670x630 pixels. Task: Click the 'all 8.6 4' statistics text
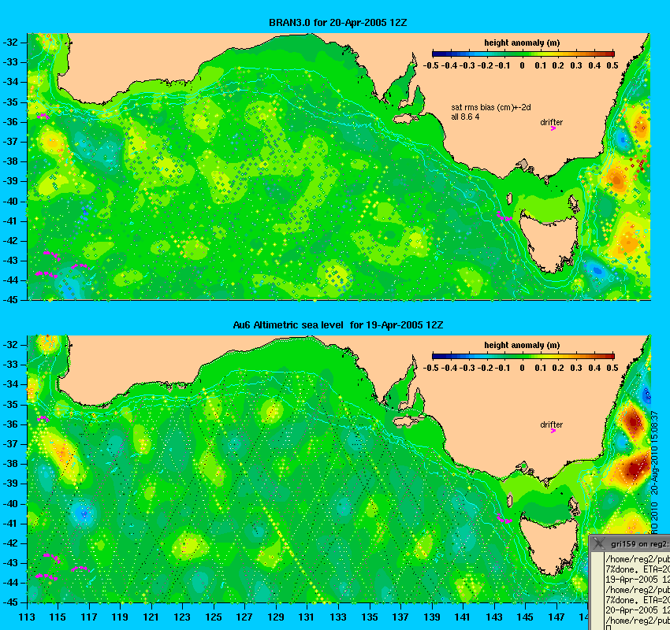[465, 117]
